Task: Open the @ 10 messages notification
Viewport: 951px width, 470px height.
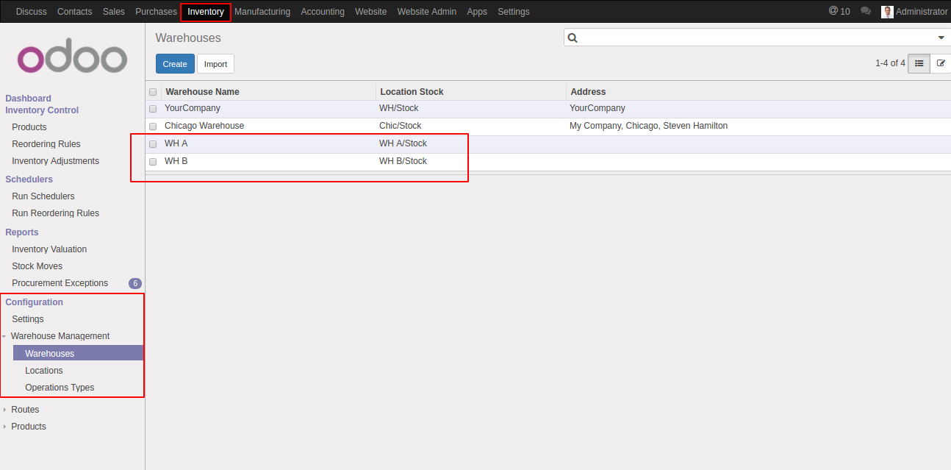Action: coord(839,11)
